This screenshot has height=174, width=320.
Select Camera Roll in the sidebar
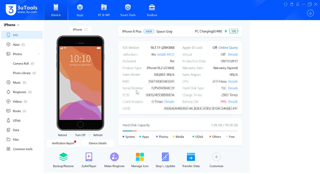(21, 64)
